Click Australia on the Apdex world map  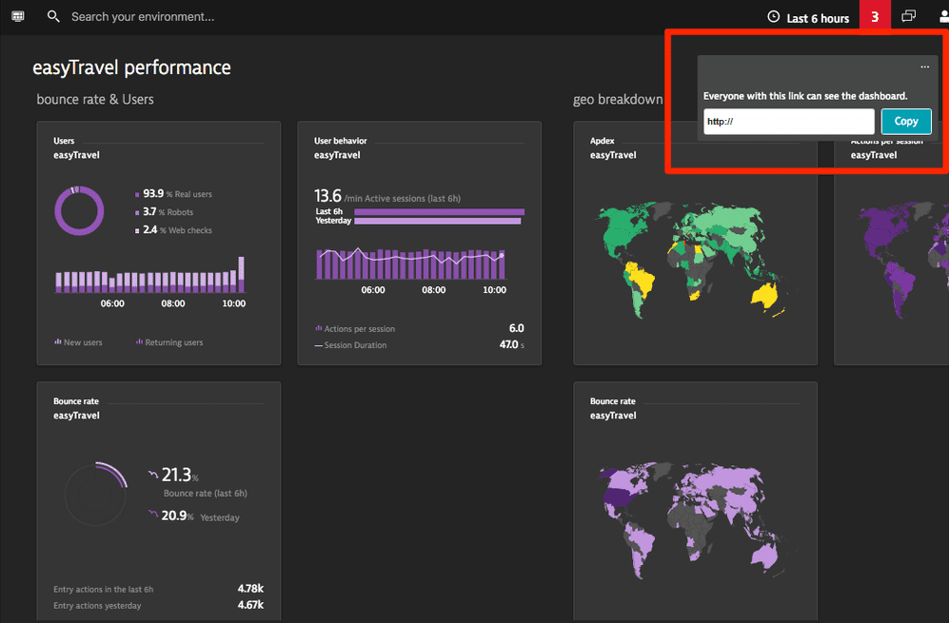point(765,295)
